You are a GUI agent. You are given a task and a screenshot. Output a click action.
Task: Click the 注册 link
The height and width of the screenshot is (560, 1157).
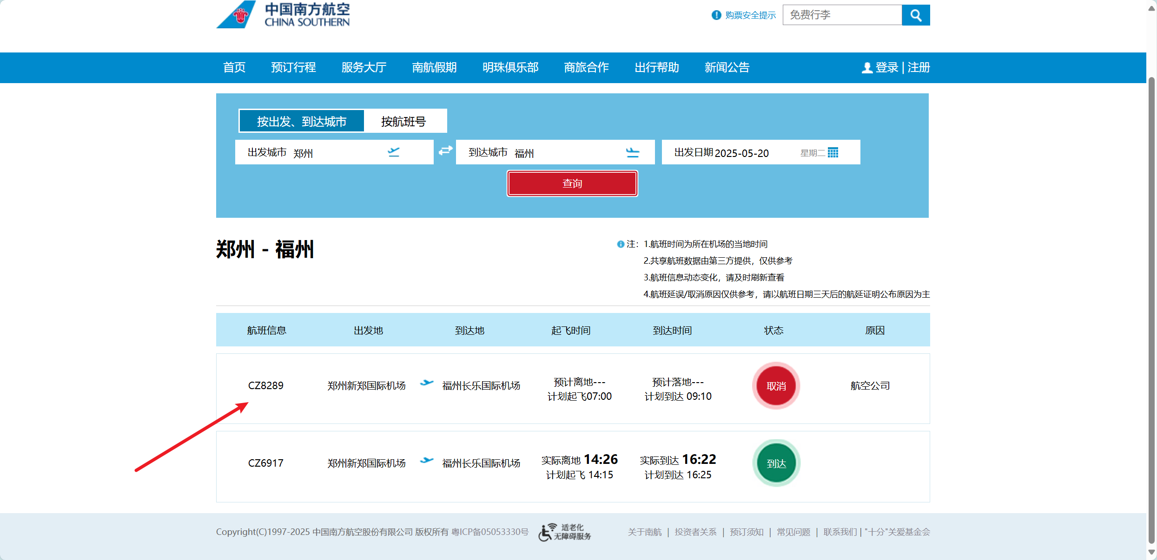click(x=919, y=68)
